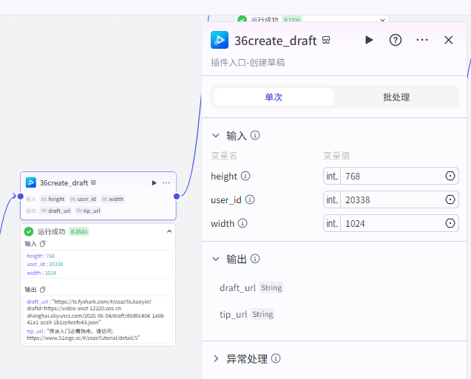This screenshot has width=471, height=379.
Task: Show info for 输出 section
Action: 255,259
